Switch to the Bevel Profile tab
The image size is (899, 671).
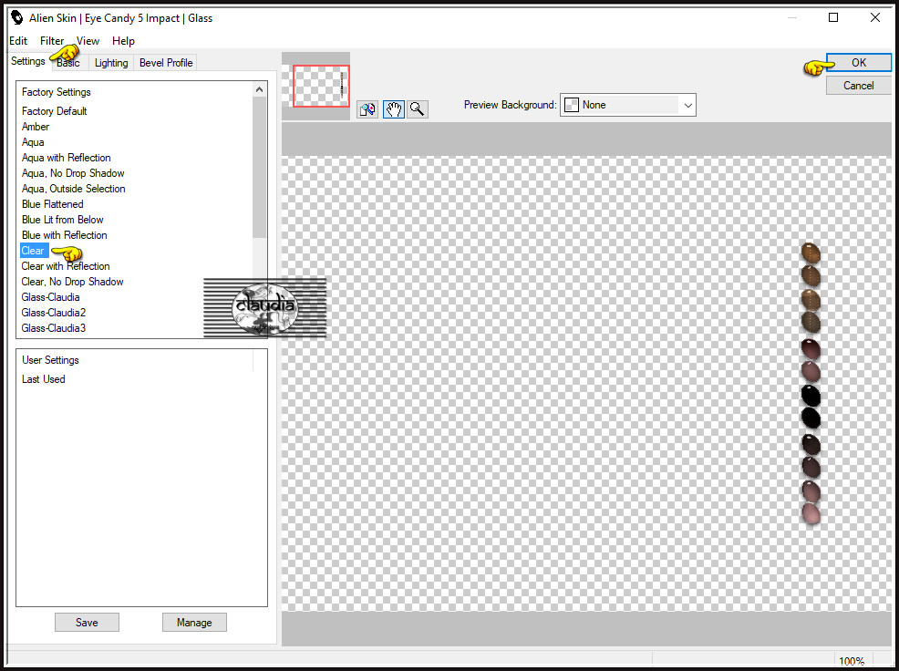(x=166, y=63)
